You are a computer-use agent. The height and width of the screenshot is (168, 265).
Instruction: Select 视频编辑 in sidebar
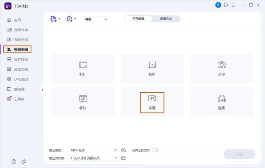point(17,49)
